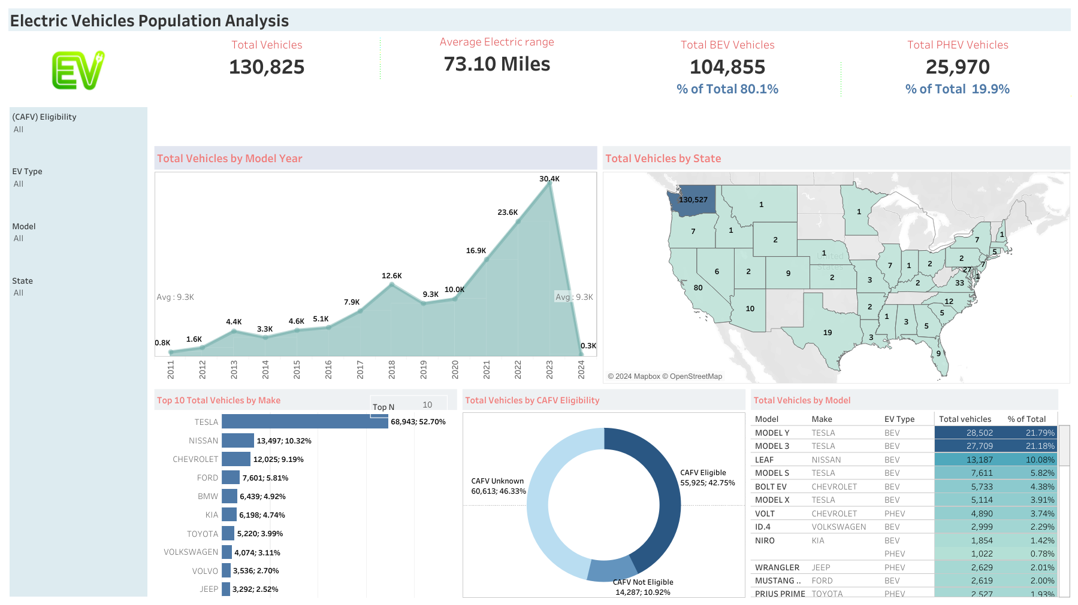
Task: Click the Make column header in table
Action: tap(822, 419)
